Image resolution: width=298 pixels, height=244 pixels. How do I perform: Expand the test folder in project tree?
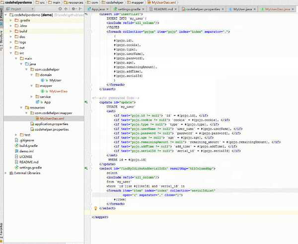16,135
